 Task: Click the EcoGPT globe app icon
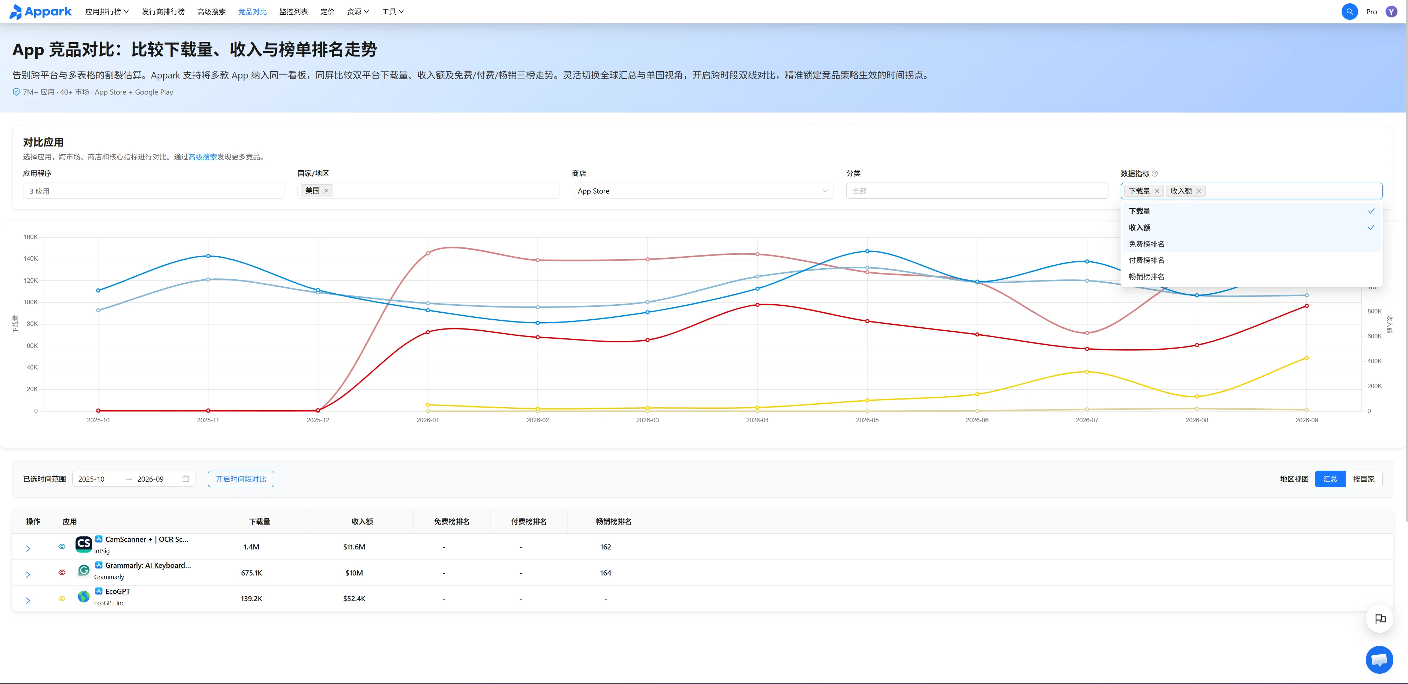84,597
